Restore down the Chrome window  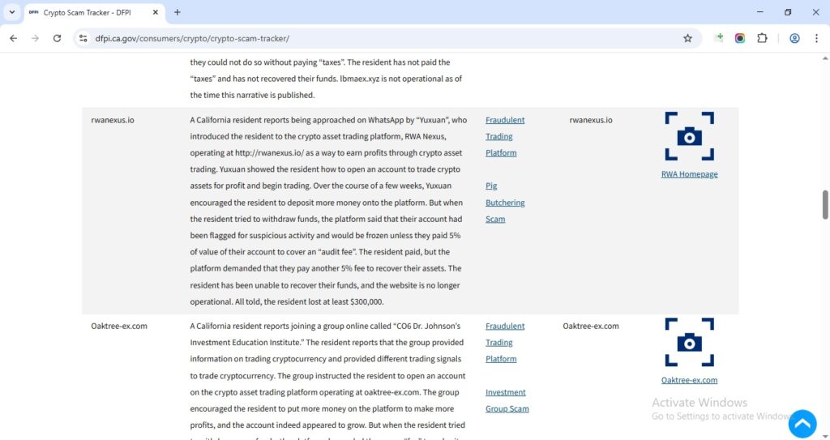click(x=788, y=11)
